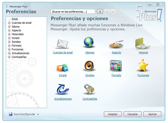Select Cuentas de email in the tree

click(21, 23)
